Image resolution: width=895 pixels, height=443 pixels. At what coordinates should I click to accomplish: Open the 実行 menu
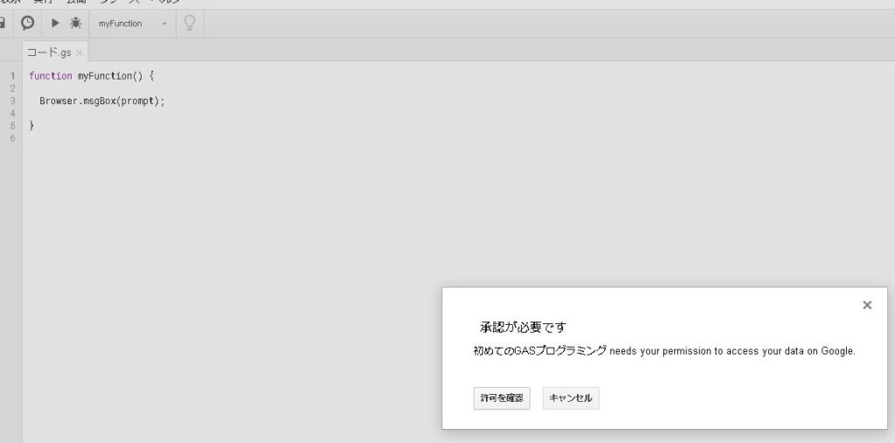pos(42,2)
